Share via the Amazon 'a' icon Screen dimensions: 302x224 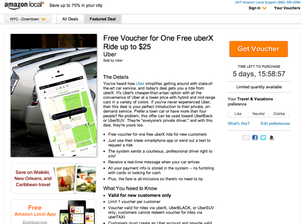(x=272, y=137)
